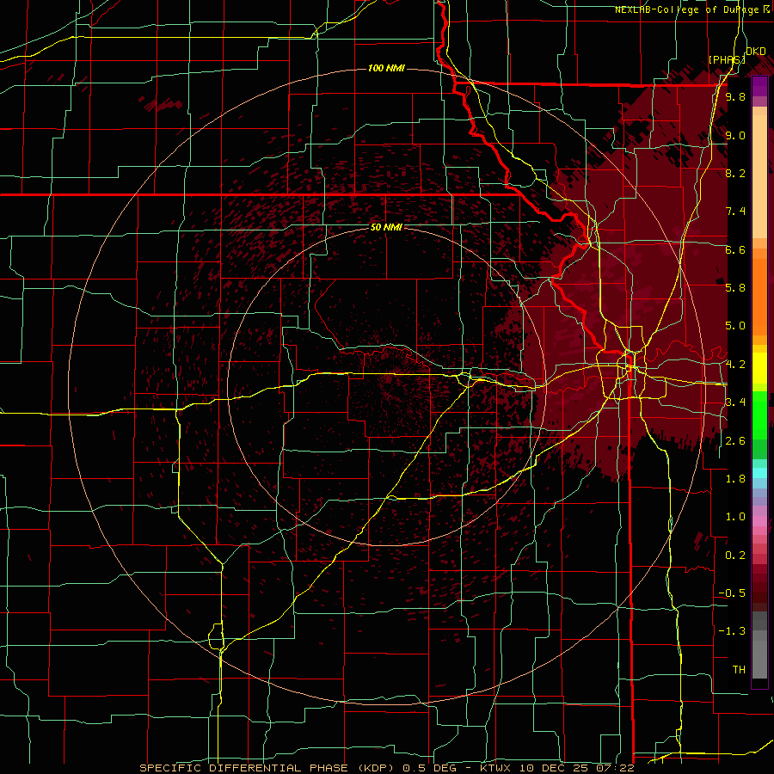Viewport: 774px width, 774px height.
Task: Click the 4.2 value on the color scale
Action: point(735,365)
